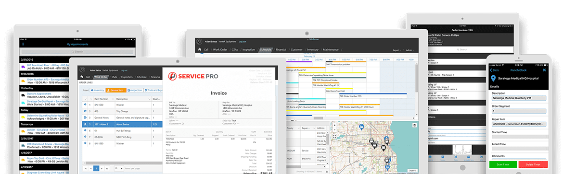Click location pin beside Saratoga Medical HQ
This screenshot has height=174, width=563.
[493, 78]
